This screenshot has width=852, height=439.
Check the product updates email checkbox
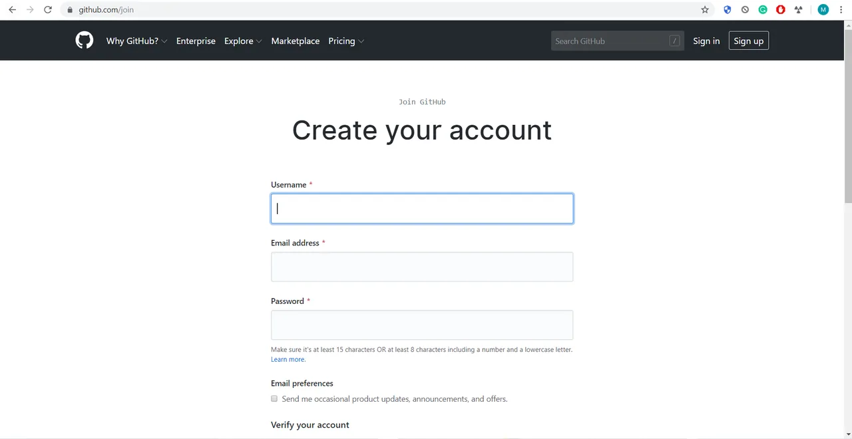tap(274, 398)
